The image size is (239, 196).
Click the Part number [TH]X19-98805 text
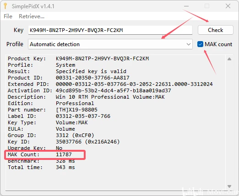click(76, 110)
